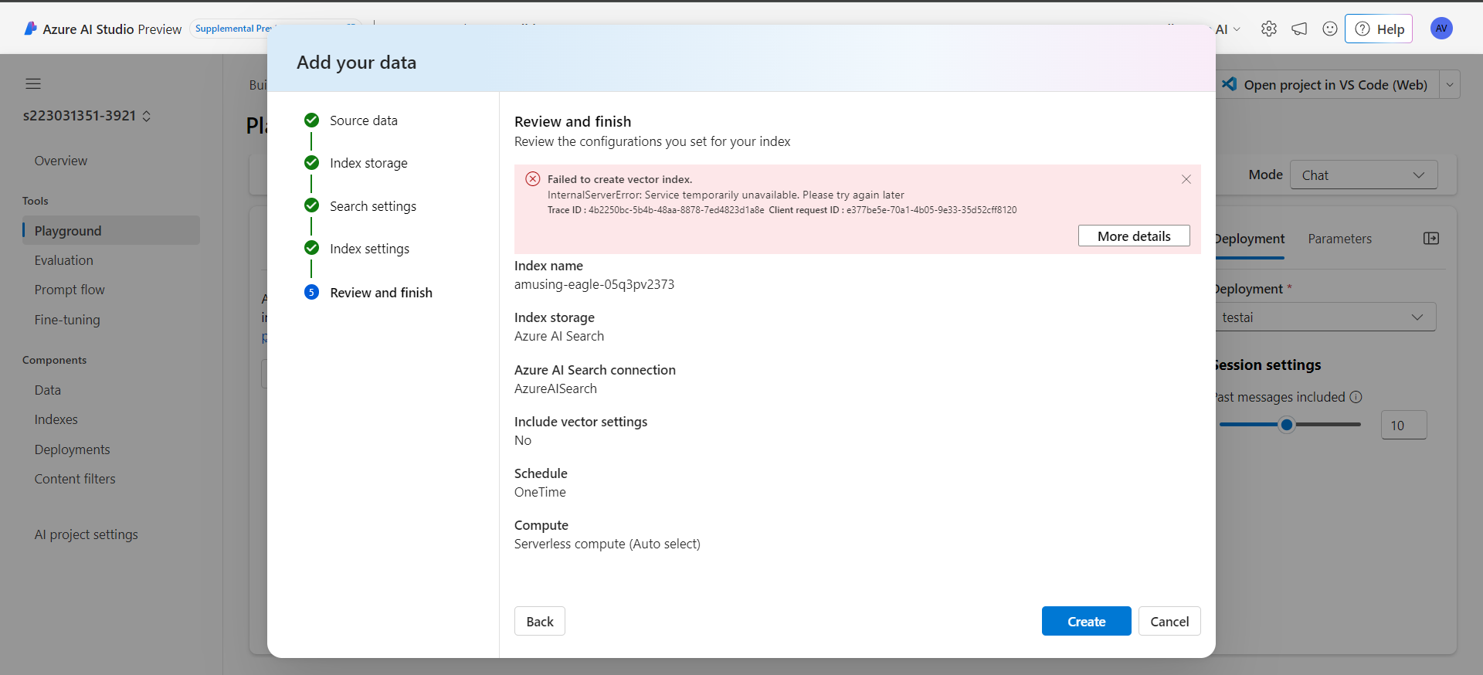Screen dimensions: 1483x675
Task: Click the Azure AI Studio logo
Action: (30, 29)
